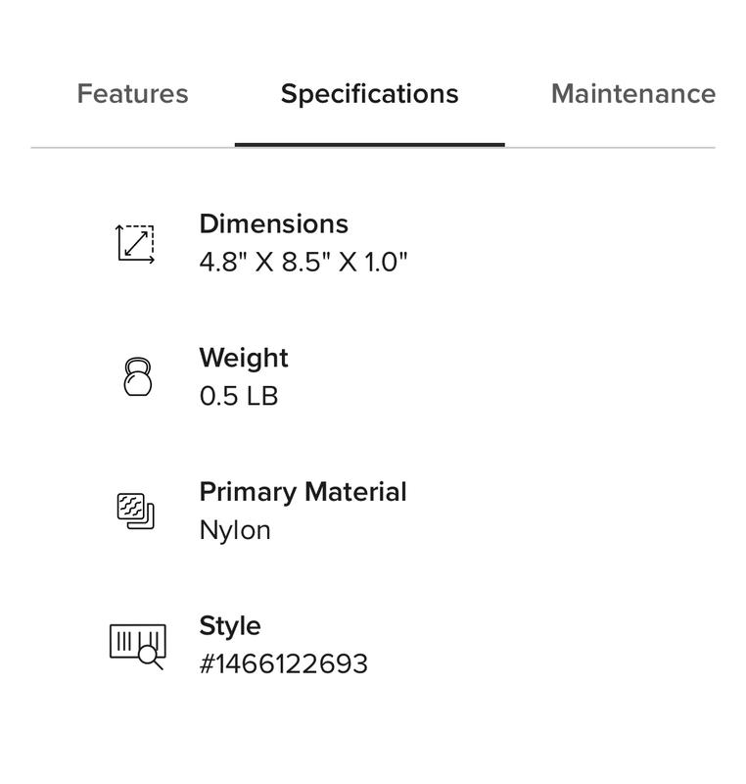Click the Dimensions heading
Image resolution: width=746 pixels, height=784 pixels.
click(273, 223)
